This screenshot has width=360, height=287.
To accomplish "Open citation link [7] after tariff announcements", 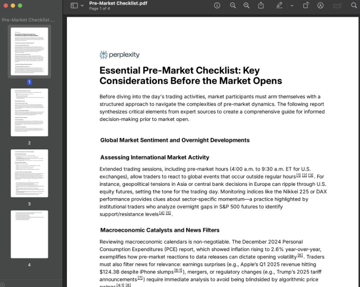I will click(x=140, y=278).
